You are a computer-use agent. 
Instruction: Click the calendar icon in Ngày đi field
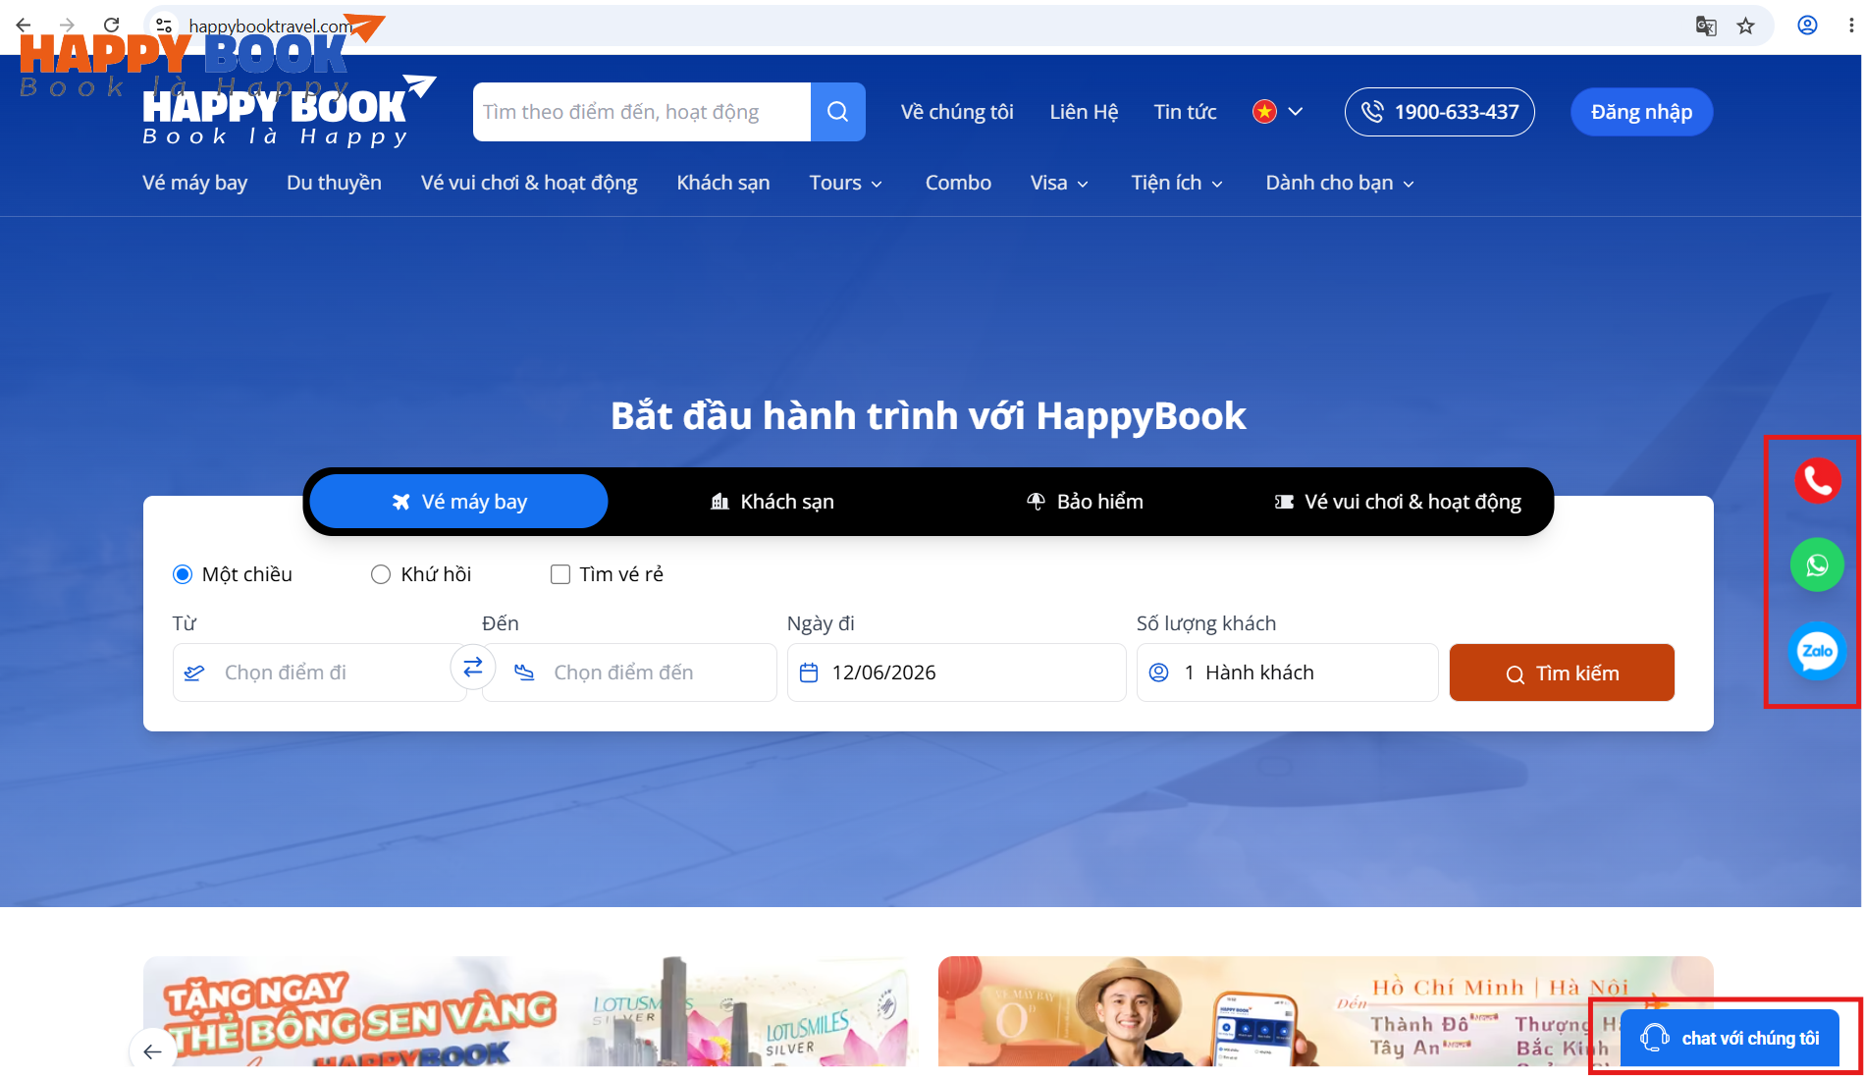coord(809,672)
